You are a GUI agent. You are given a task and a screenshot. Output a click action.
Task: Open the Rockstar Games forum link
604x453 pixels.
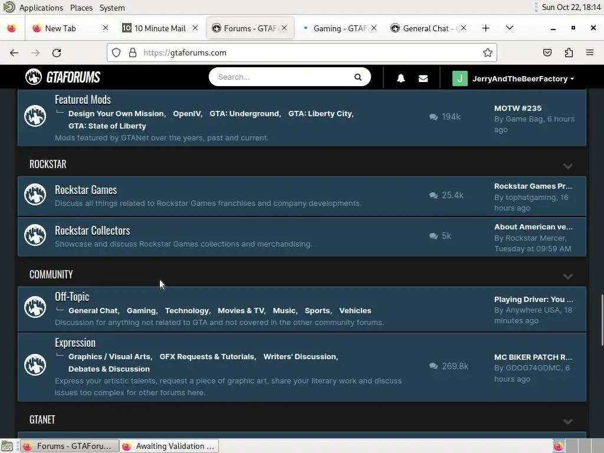[x=86, y=190]
